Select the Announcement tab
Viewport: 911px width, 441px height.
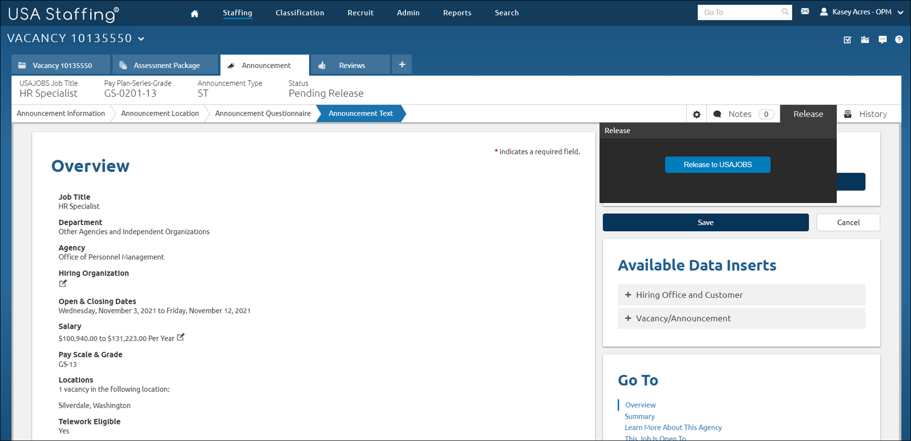click(x=265, y=65)
